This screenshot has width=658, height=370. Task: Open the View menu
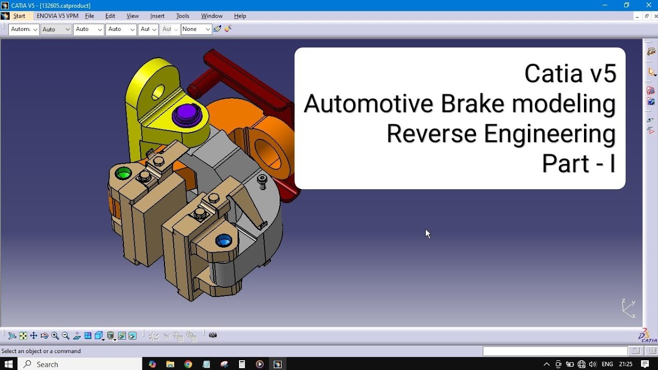[133, 16]
